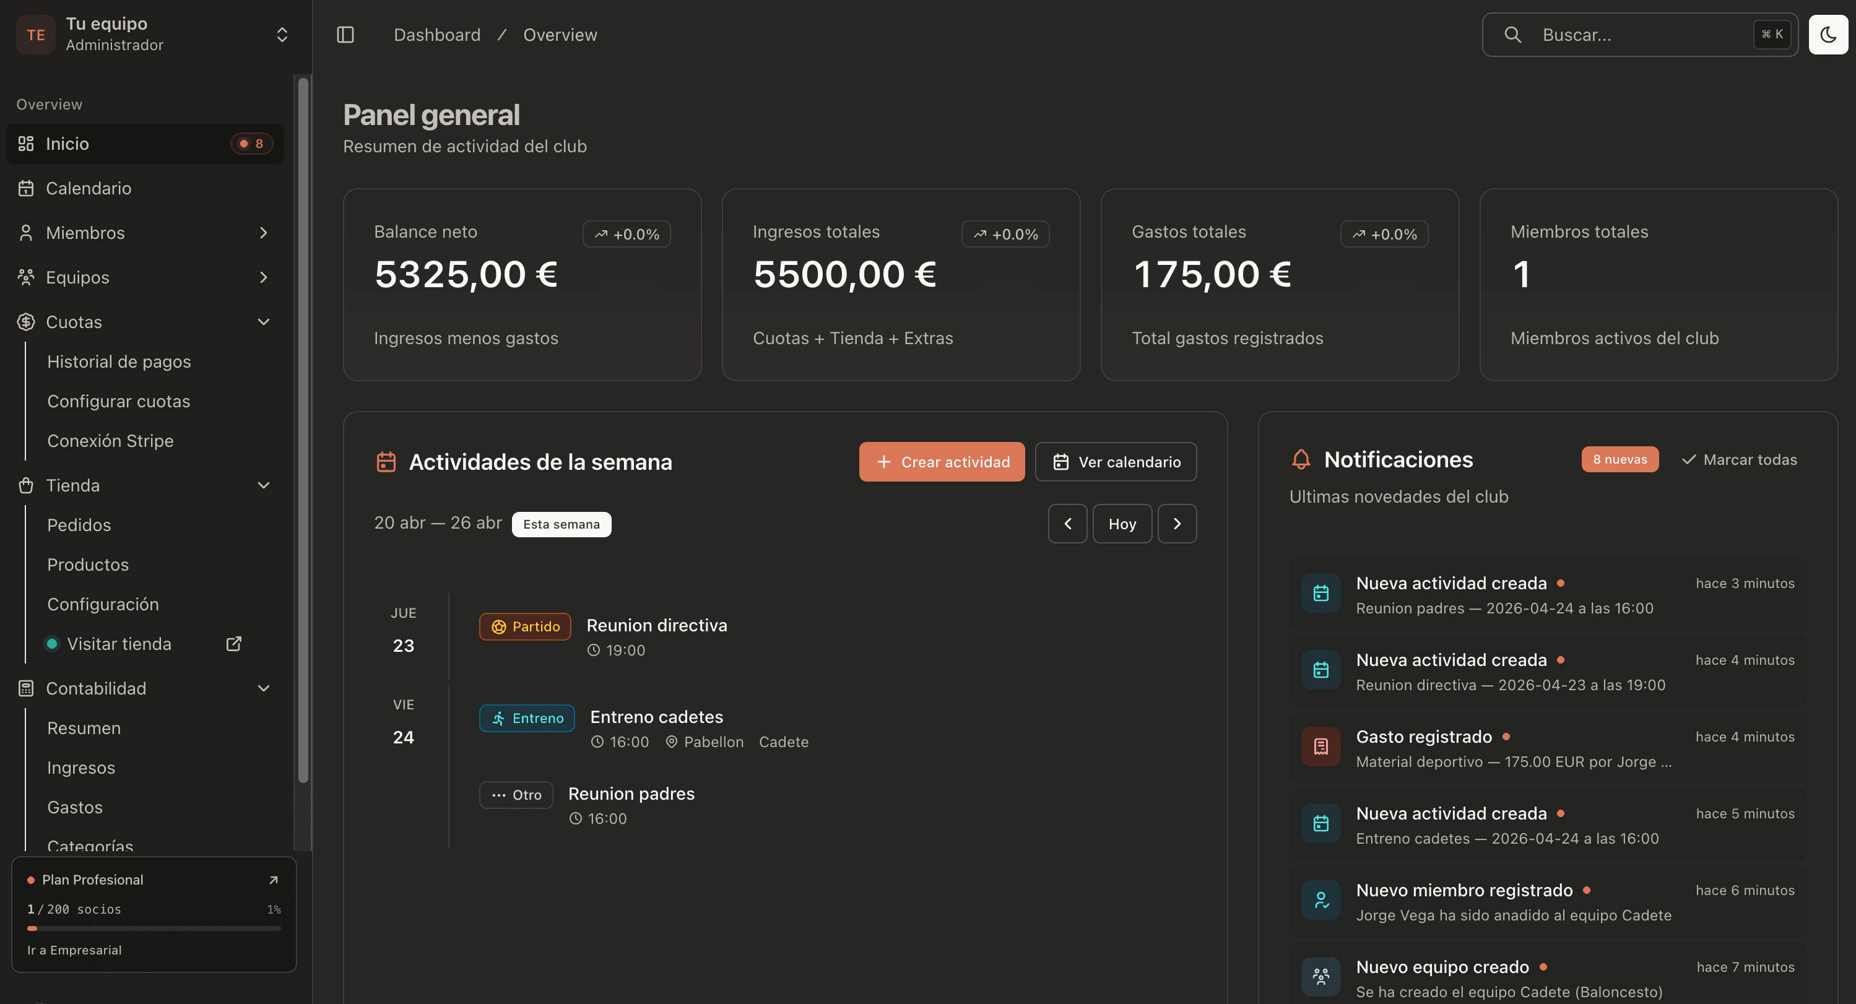
Task: Open the Reunion padres notification icon
Action: pos(1320,594)
